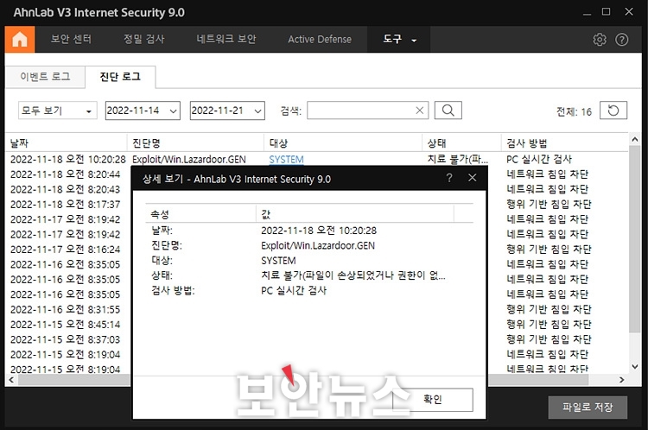This screenshot has width=648, height=430.
Task: Open the SYSTEM link in 대상 column
Action: tap(286, 160)
